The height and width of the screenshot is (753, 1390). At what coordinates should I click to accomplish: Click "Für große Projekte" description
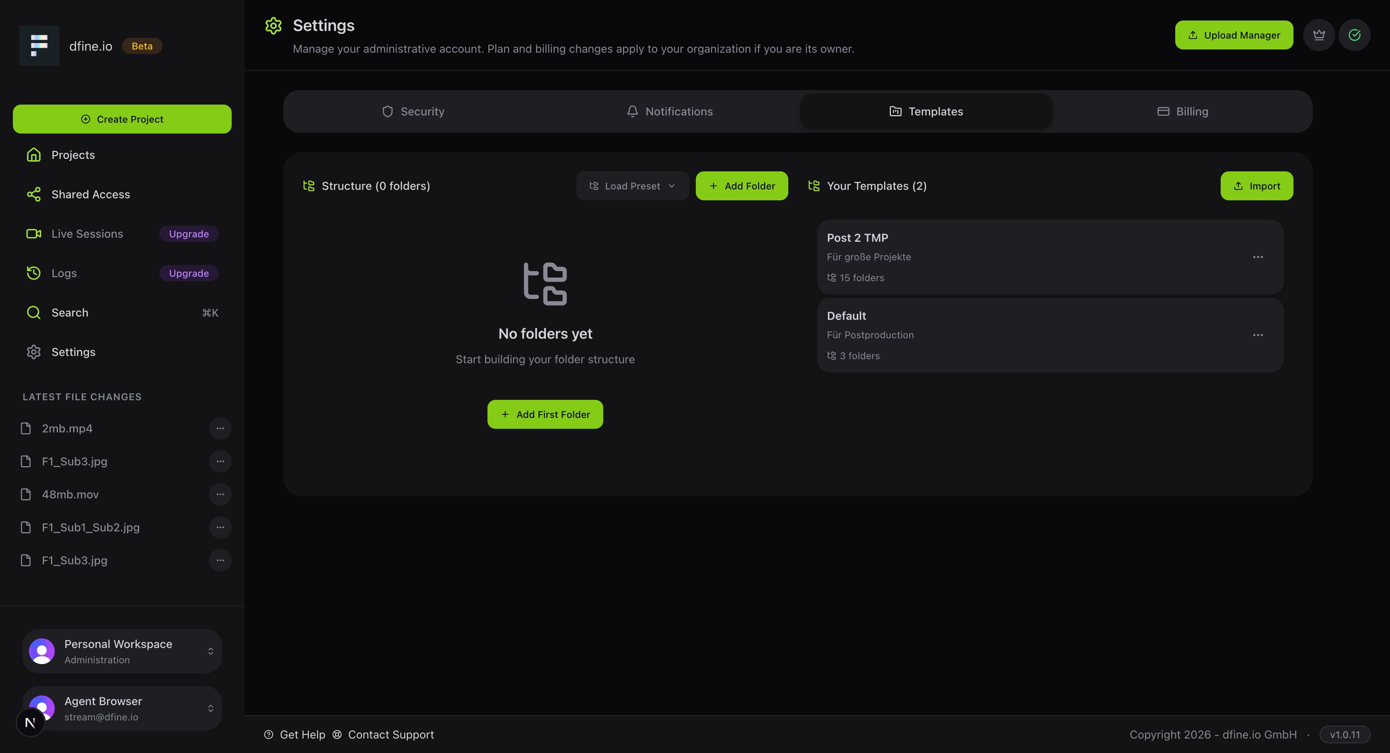[869, 257]
